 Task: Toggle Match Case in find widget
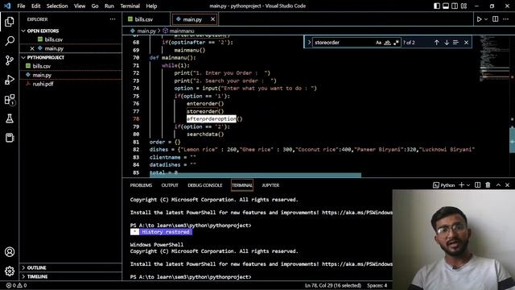coord(379,43)
